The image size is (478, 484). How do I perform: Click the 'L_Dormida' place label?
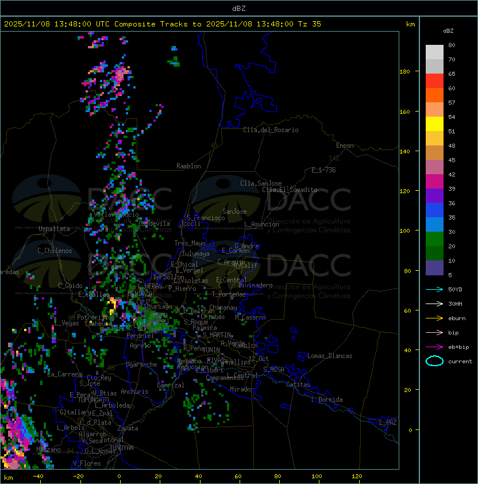coord(327,400)
